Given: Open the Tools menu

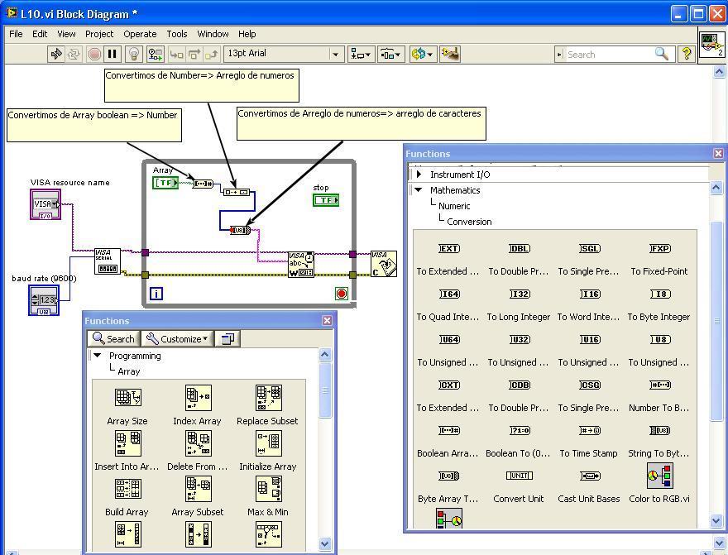Looking at the screenshot, I should [x=176, y=34].
